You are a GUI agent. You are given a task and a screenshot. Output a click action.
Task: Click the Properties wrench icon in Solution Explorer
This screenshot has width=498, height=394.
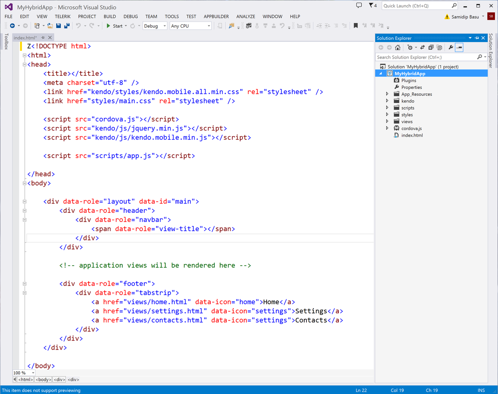(451, 47)
